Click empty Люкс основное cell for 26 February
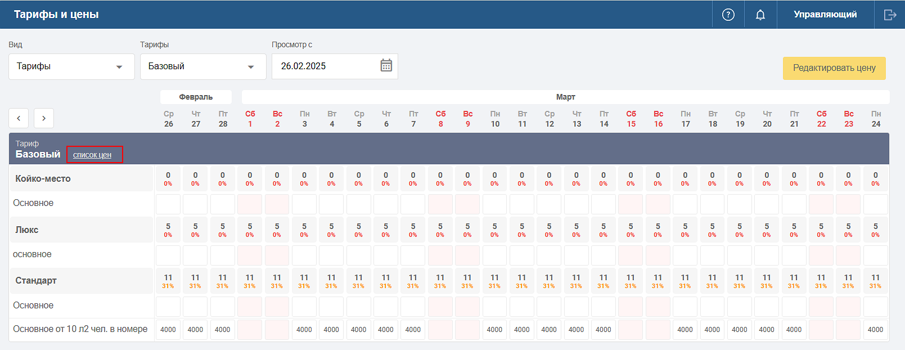Screen dimensions: 905x350 168,255
